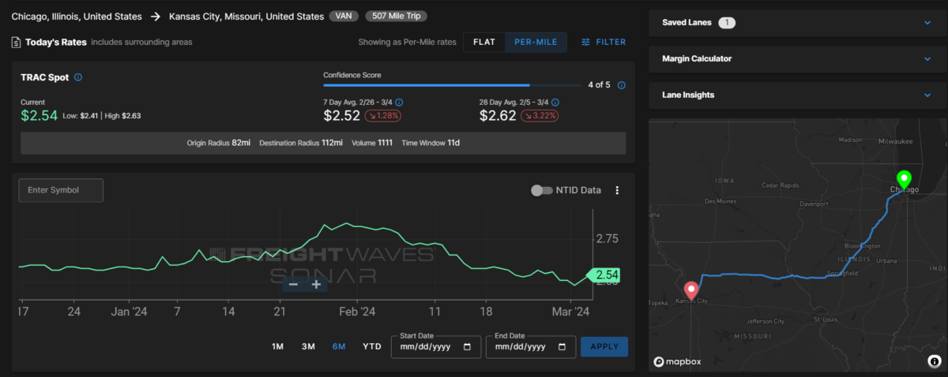Click the 28 Day Avg. info icon
This screenshot has height=377, width=948.
pyautogui.click(x=556, y=102)
